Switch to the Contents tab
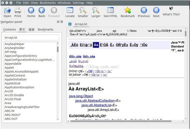This screenshot has width=190, height=129. [x=9, y=30]
